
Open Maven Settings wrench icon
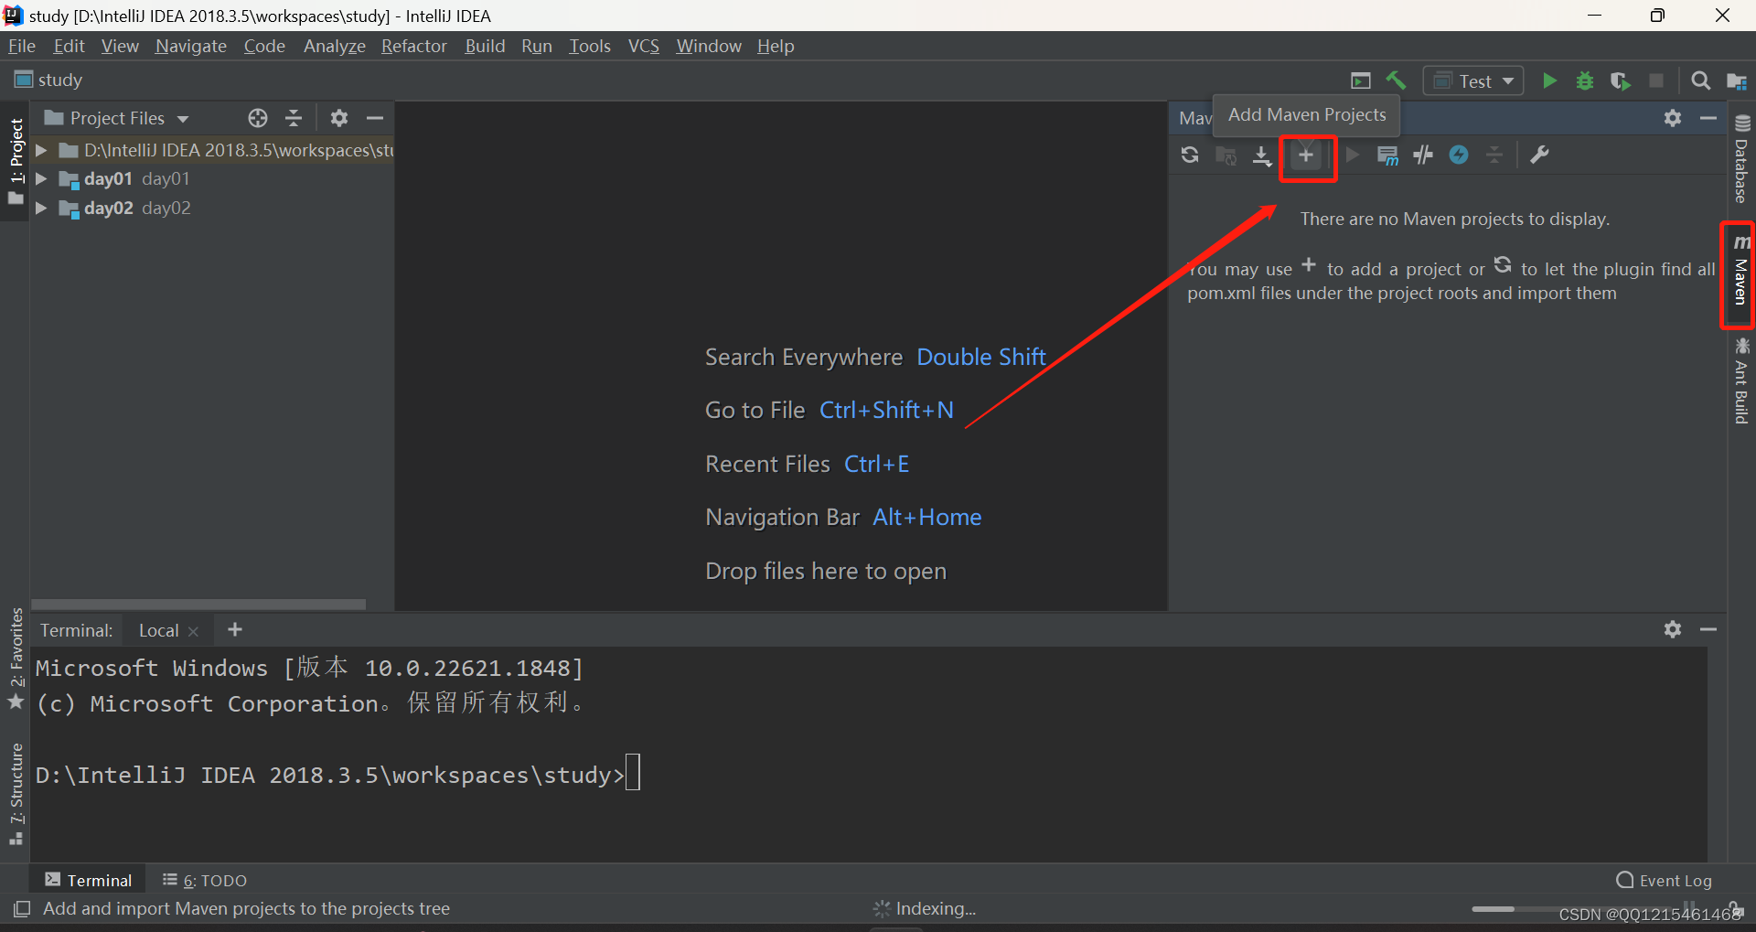tap(1539, 155)
